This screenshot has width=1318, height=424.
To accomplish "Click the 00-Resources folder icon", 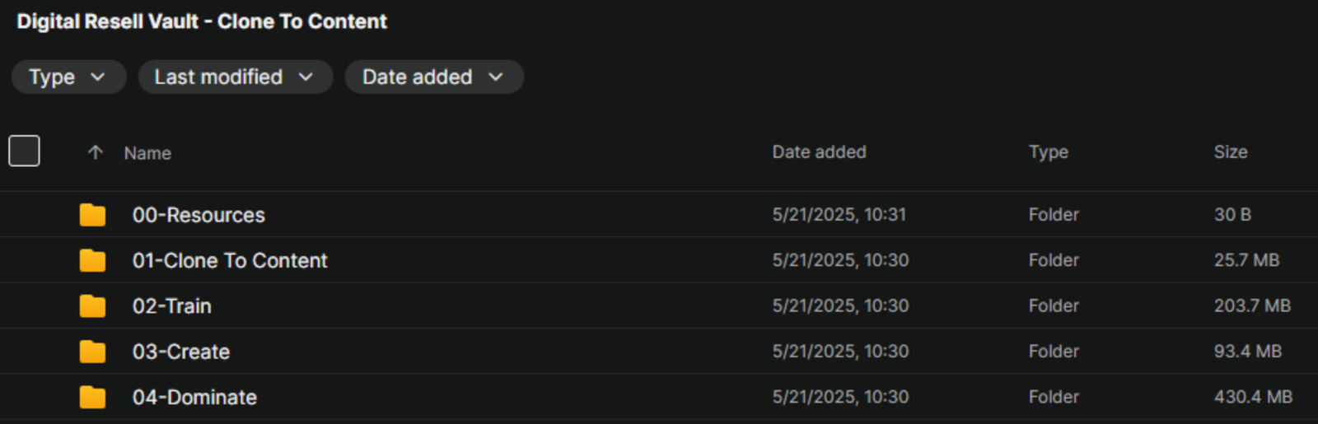I will tap(92, 215).
